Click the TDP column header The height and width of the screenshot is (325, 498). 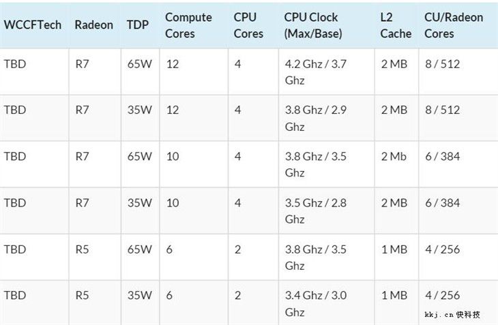pyautogui.click(x=138, y=25)
